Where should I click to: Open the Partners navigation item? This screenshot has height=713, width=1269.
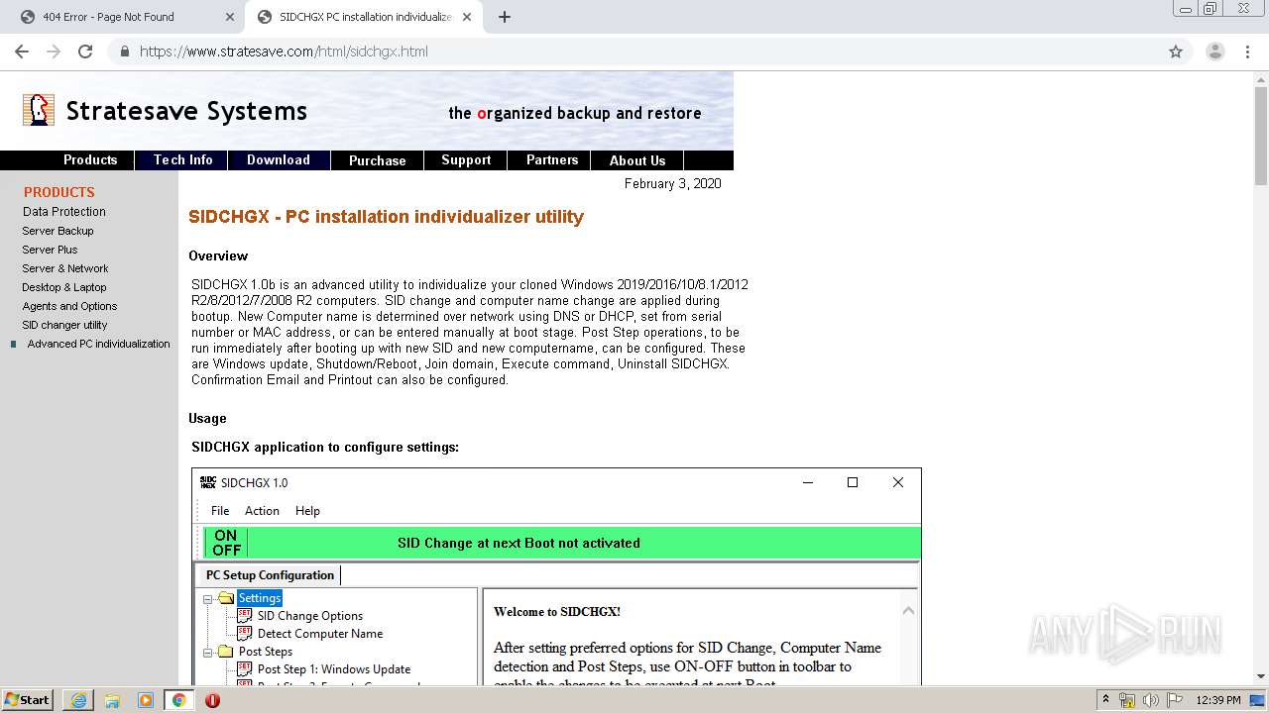[552, 160]
